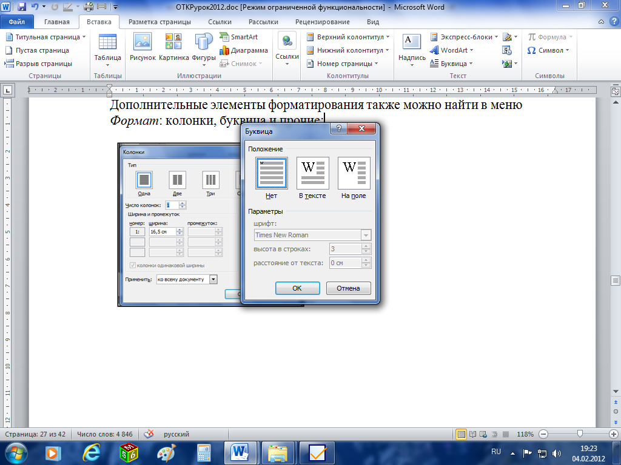
Task: Insert a picture using Рисунок
Action: click(x=143, y=47)
